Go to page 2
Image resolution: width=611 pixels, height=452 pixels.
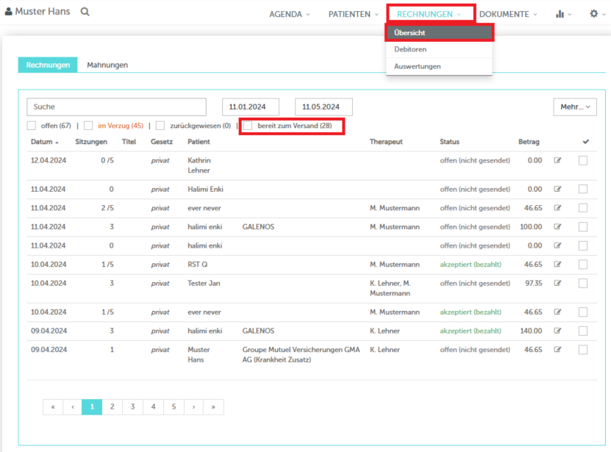click(112, 407)
